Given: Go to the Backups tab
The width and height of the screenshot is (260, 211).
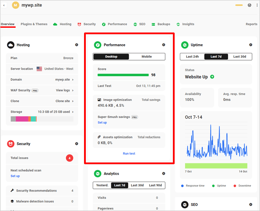Looking at the screenshot, I should [x=160, y=24].
